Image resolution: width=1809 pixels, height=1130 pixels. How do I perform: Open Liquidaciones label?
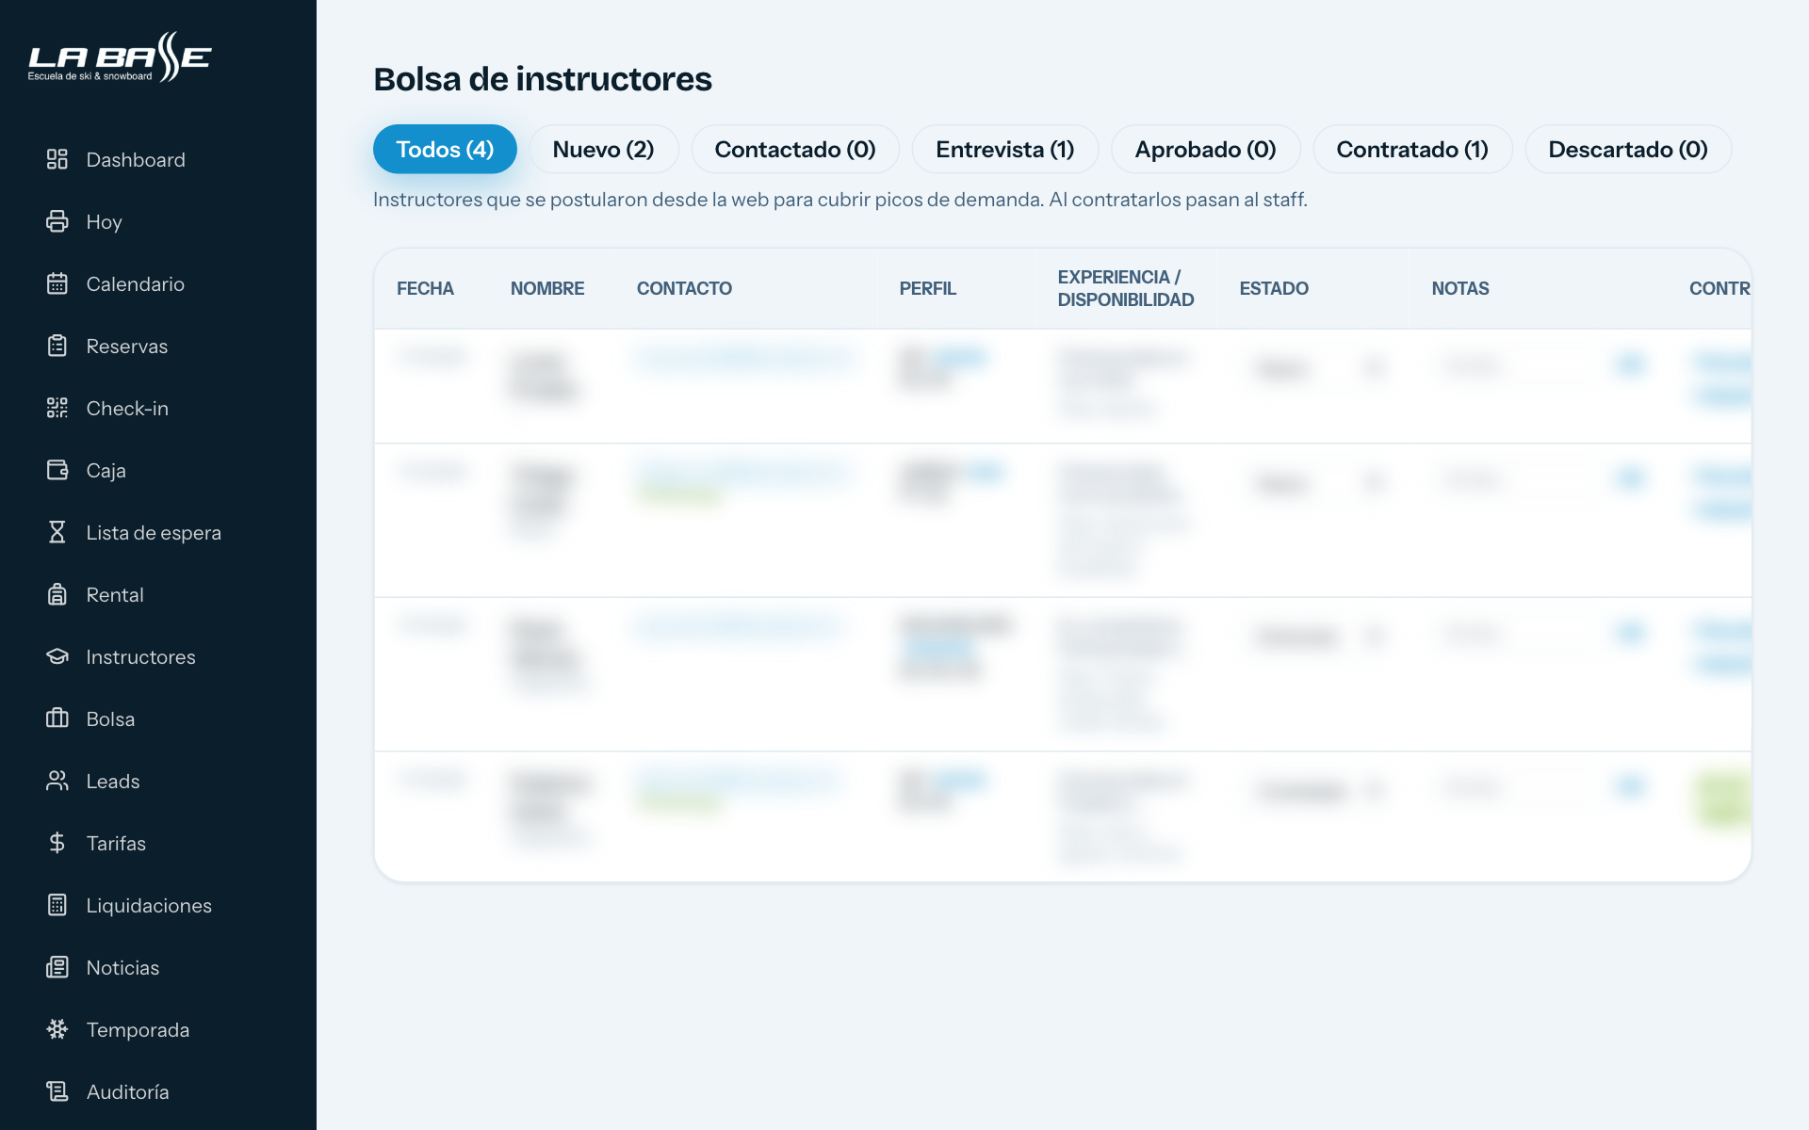(149, 905)
